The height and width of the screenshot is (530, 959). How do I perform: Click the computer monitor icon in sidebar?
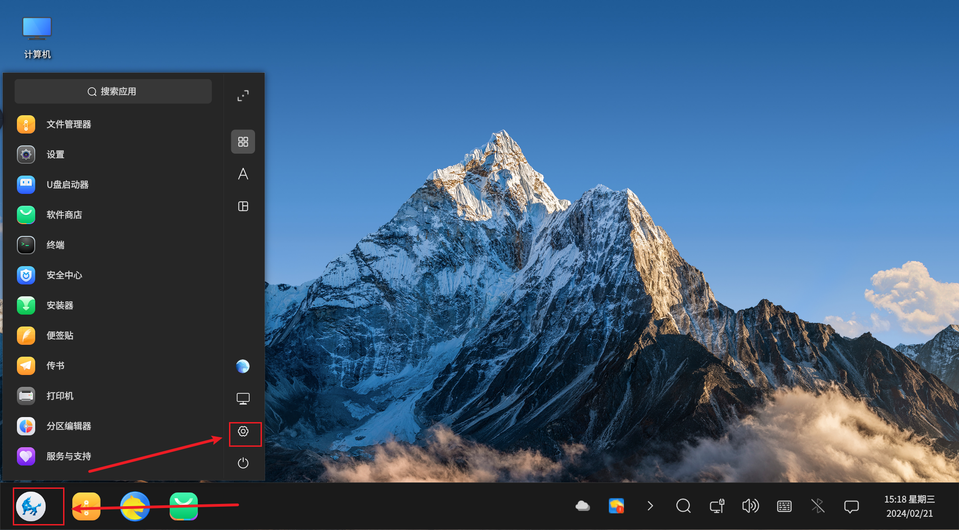(243, 399)
